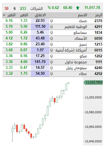
Task: Open the سينومي ريتيل company name
Action: coord(76,68)
